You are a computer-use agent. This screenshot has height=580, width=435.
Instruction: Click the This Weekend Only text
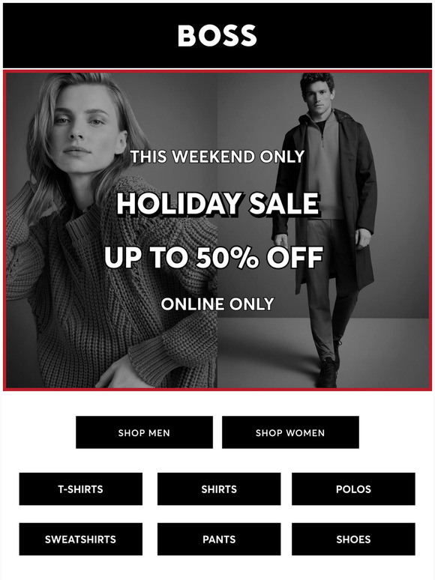point(217,157)
